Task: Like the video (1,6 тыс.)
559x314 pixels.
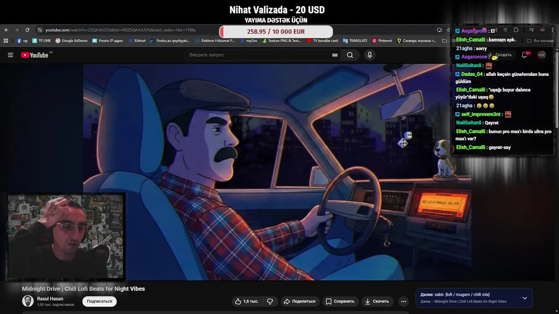Action: tap(247, 301)
